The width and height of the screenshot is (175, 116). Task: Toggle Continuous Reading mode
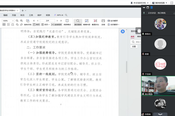[x=57, y=25]
